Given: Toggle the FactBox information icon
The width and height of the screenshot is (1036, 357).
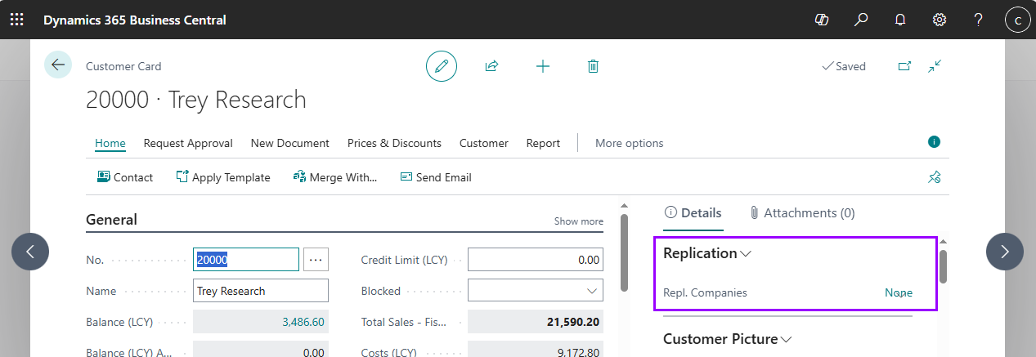Looking at the screenshot, I should click(x=934, y=142).
